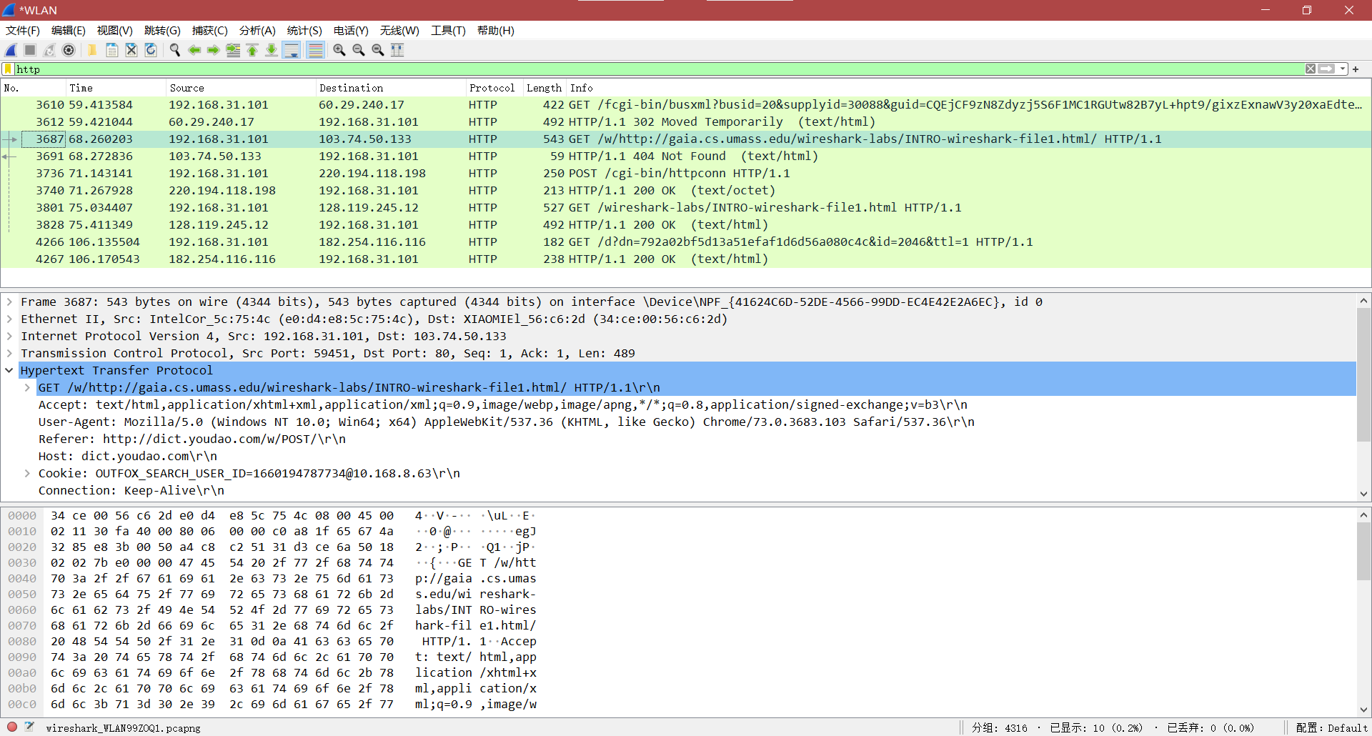Jump to the first packet

(x=252, y=50)
